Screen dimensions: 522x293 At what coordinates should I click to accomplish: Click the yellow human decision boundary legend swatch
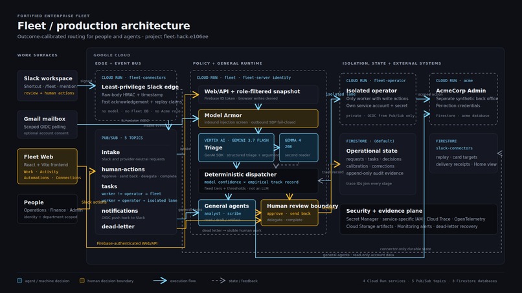pos(82,281)
